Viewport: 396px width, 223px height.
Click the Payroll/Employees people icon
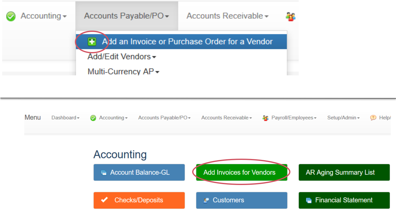(x=266, y=118)
